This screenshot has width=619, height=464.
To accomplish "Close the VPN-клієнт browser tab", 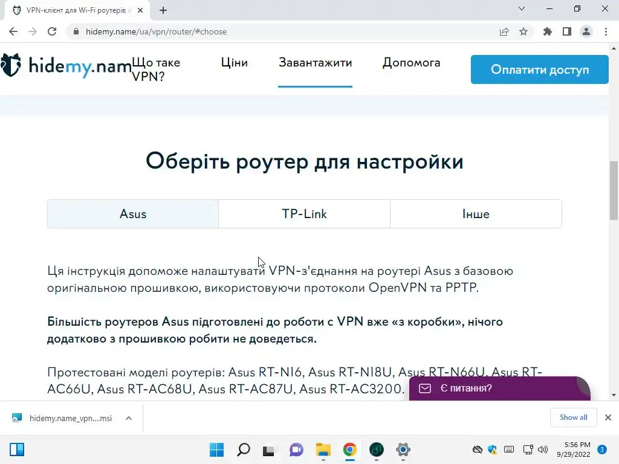I will point(140,10).
